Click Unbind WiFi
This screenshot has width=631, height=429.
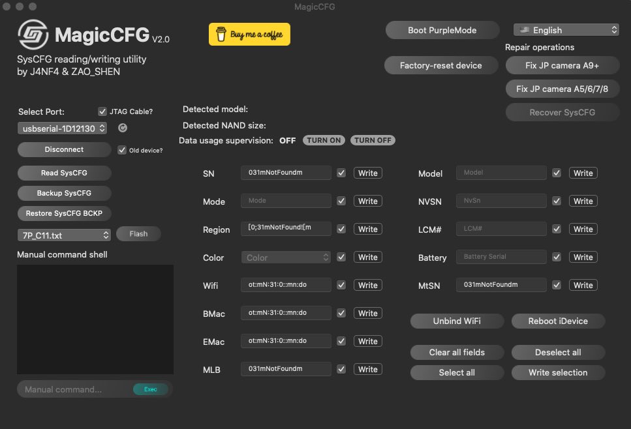(x=457, y=321)
